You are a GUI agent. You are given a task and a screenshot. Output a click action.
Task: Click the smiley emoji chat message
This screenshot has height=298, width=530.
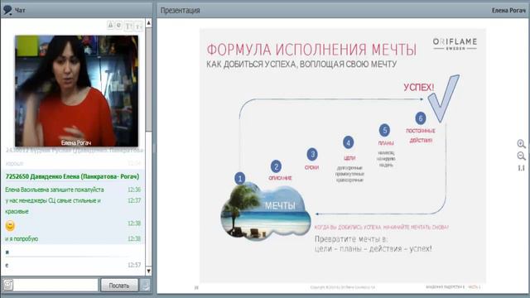10,225
